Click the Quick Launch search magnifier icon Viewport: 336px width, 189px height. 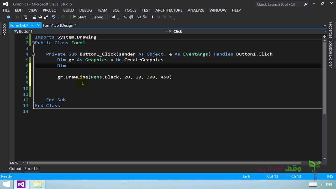(x=306, y=4)
